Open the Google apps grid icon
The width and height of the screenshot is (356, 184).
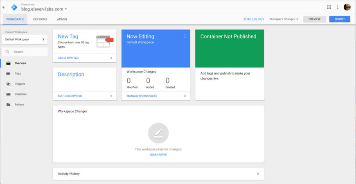click(329, 7)
